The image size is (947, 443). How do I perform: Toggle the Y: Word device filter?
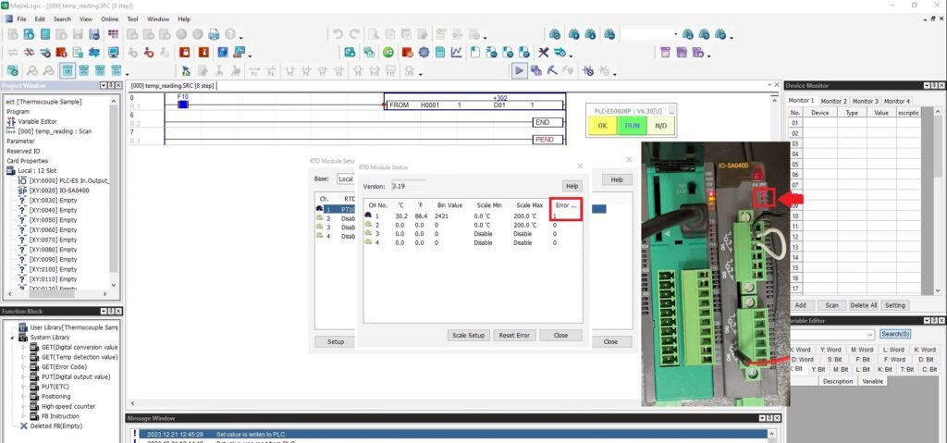(x=830, y=350)
